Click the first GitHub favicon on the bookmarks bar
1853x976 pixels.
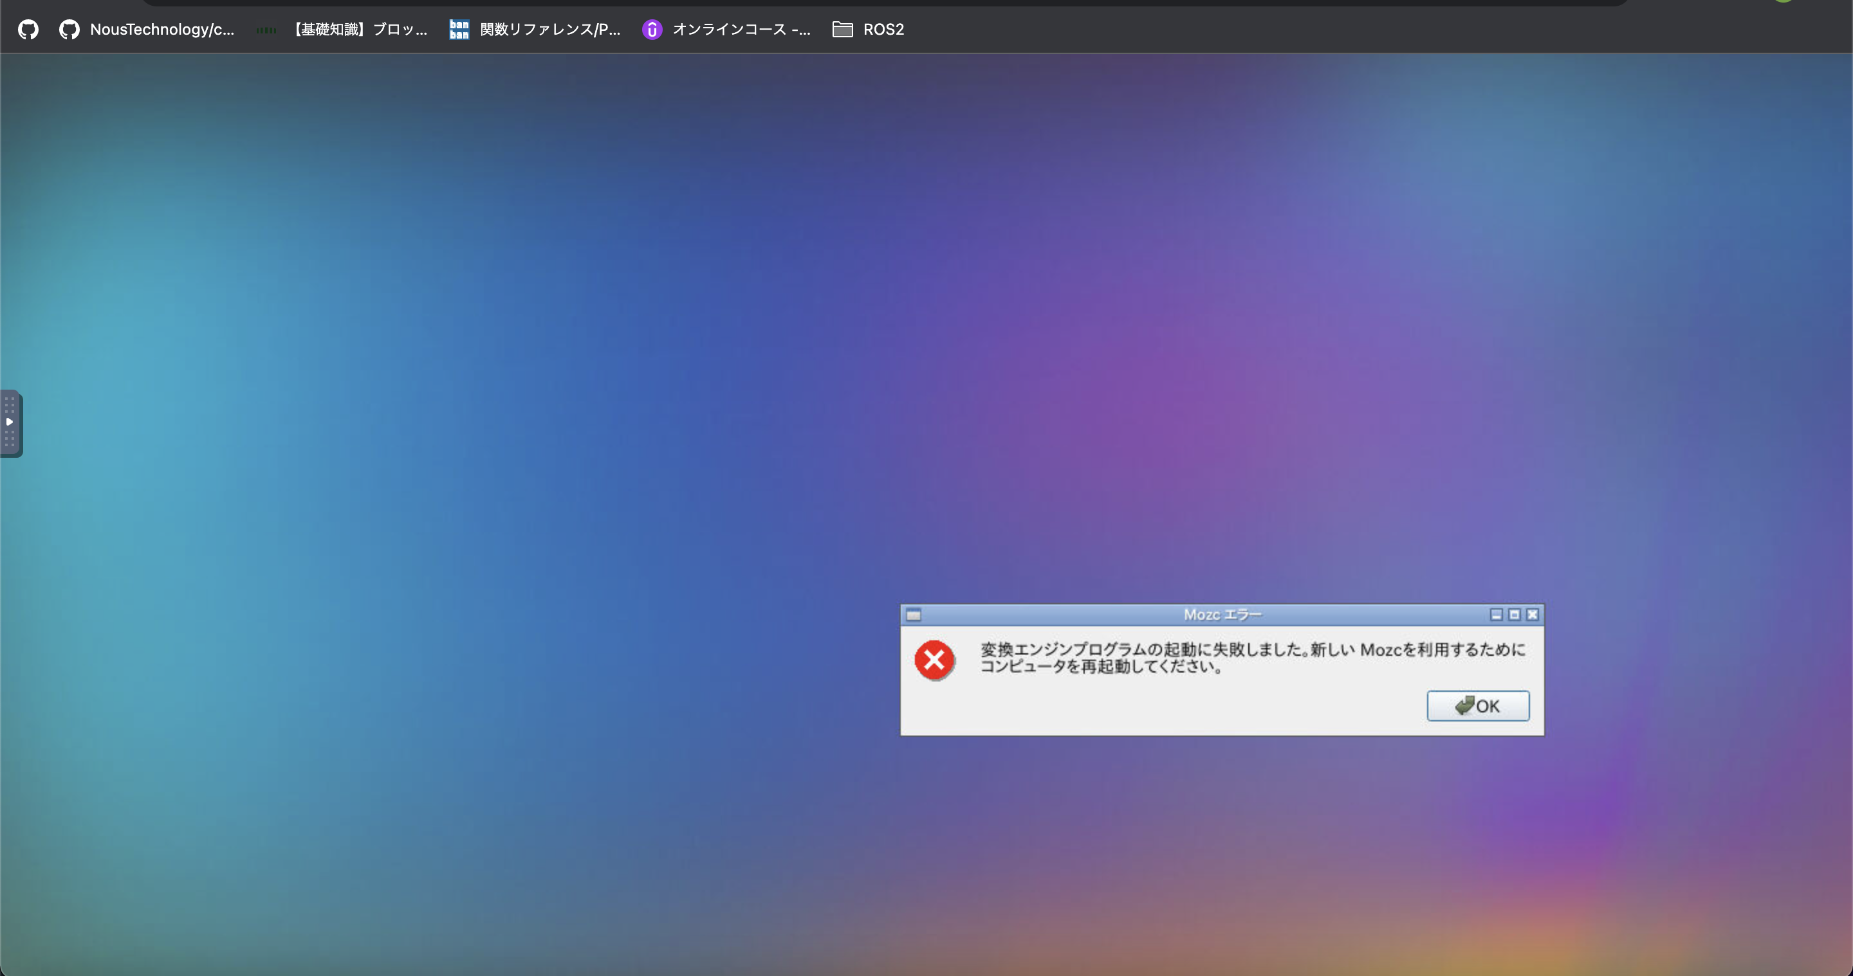pyautogui.click(x=28, y=30)
